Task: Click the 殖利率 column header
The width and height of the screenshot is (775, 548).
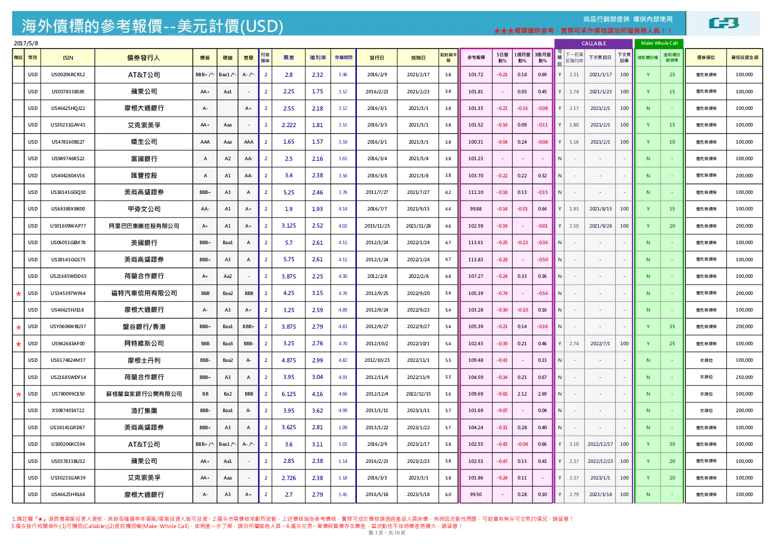Action: point(318,57)
